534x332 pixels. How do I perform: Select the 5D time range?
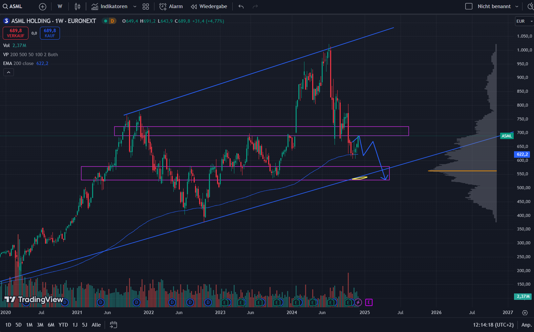click(x=19, y=325)
